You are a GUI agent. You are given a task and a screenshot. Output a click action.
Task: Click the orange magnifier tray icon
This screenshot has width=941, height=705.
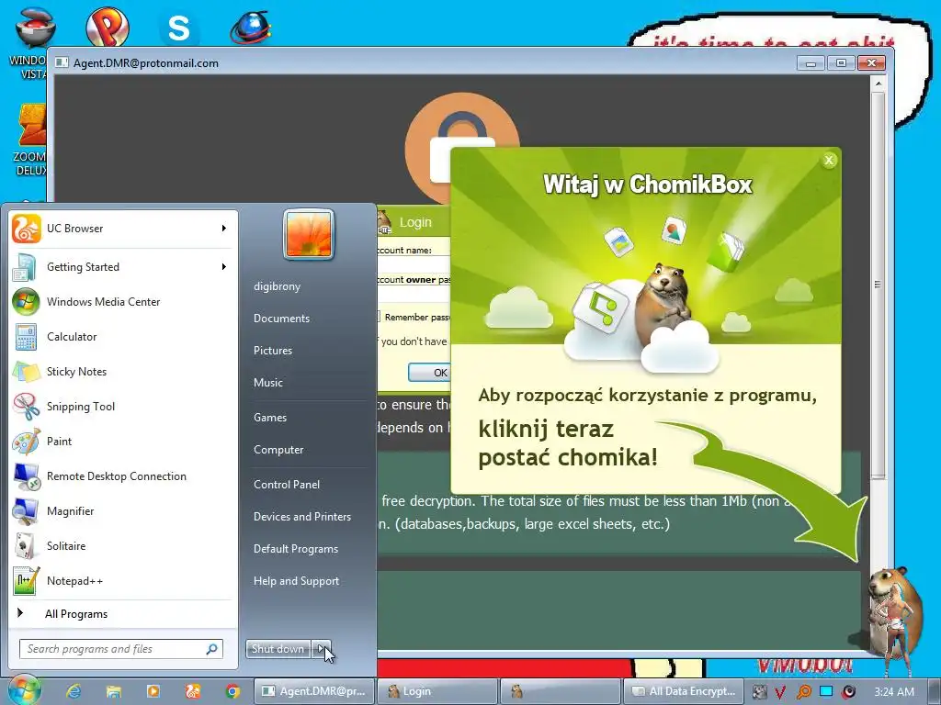click(x=803, y=691)
